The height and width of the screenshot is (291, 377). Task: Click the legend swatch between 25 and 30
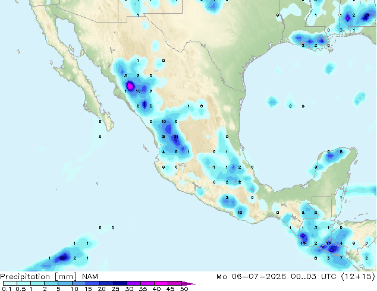[x=120, y=283]
